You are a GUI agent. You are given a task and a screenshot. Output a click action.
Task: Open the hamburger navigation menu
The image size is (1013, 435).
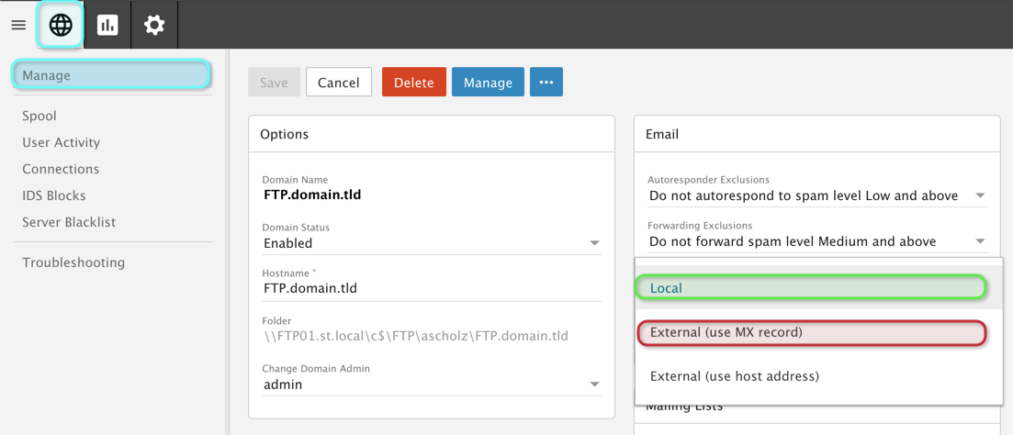18,25
